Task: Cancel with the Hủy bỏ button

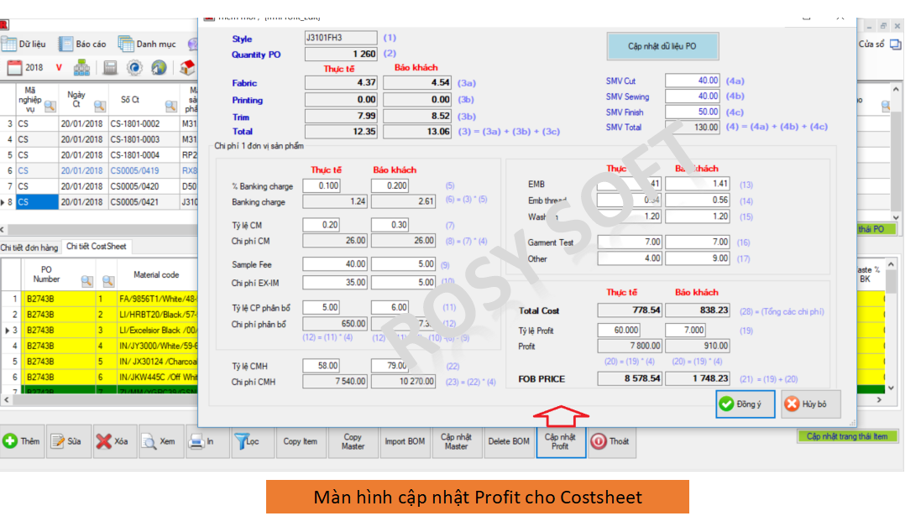Action: point(810,404)
